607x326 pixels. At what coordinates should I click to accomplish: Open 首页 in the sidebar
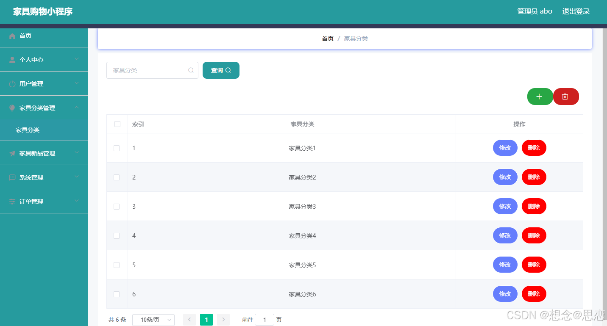tap(44, 36)
